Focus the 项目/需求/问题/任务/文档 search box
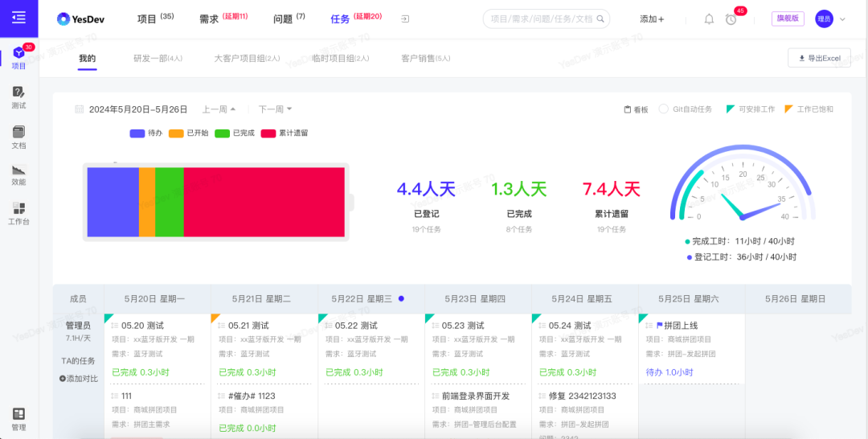The width and height of the screenshot is (868, 439). 547,18
